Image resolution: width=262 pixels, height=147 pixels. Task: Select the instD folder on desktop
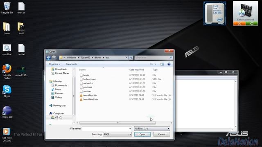tap(21, 28)
